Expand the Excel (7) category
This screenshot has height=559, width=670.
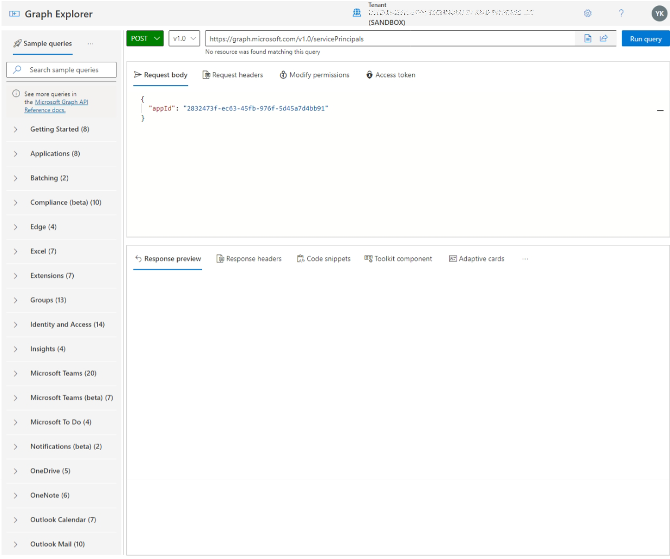(61, 251)
